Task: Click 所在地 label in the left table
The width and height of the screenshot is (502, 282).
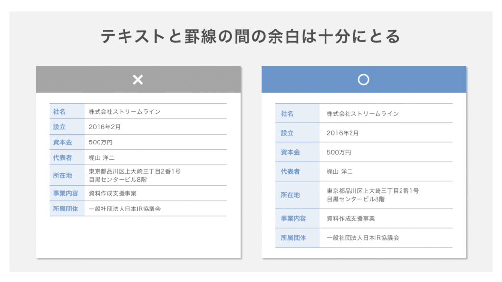Action: point(62,176)
